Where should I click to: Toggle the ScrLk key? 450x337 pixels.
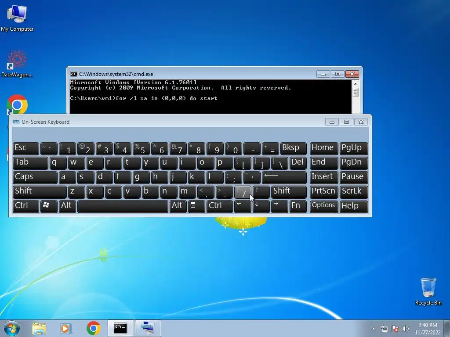pyautogui.click(x=354, y=192)
